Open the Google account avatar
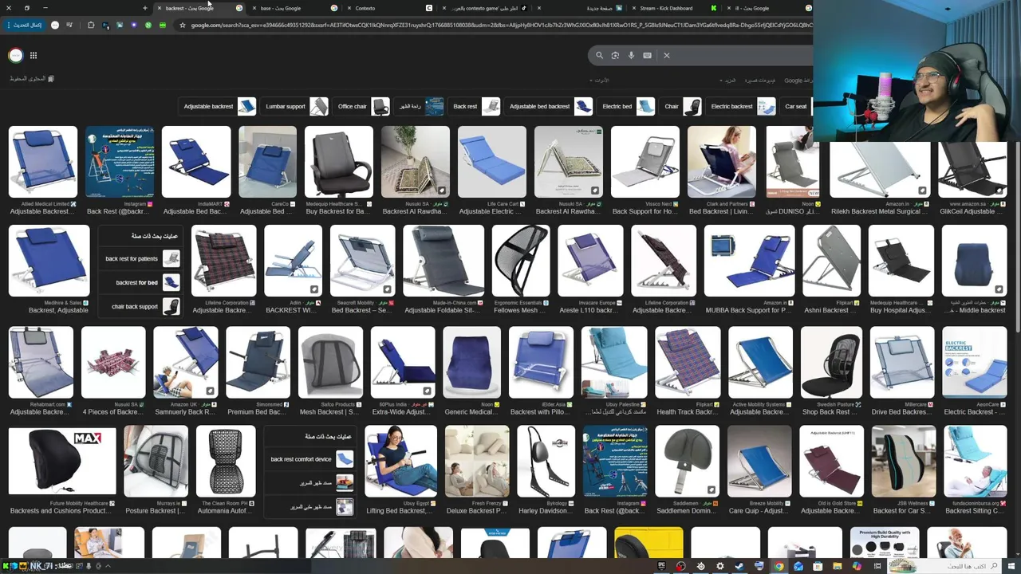 click(x=15, y=55)
